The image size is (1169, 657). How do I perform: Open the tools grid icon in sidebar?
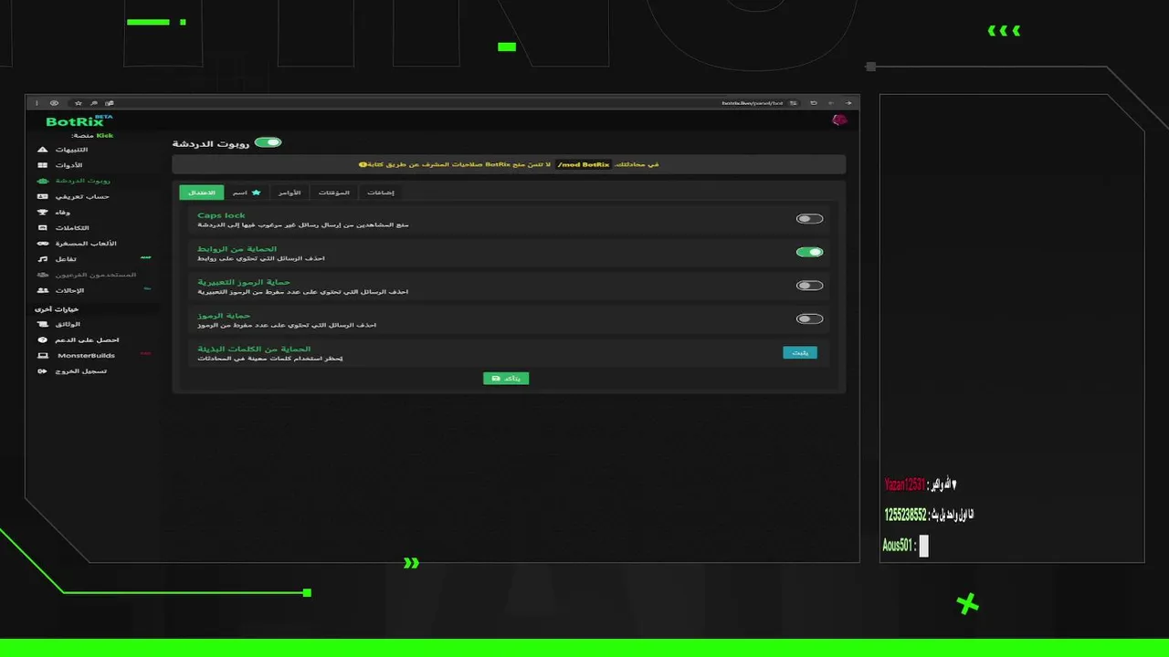pyautogui.click(x=42, y=165)
